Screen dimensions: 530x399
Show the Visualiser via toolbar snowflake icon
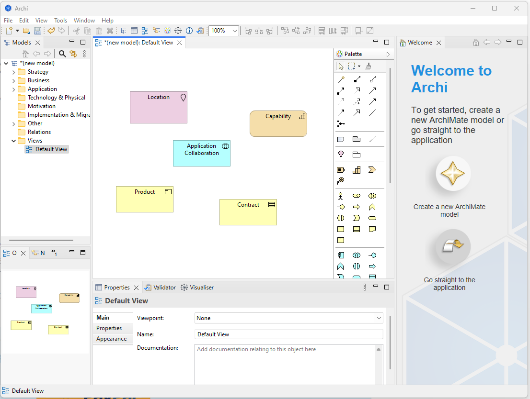coord(178,31)
